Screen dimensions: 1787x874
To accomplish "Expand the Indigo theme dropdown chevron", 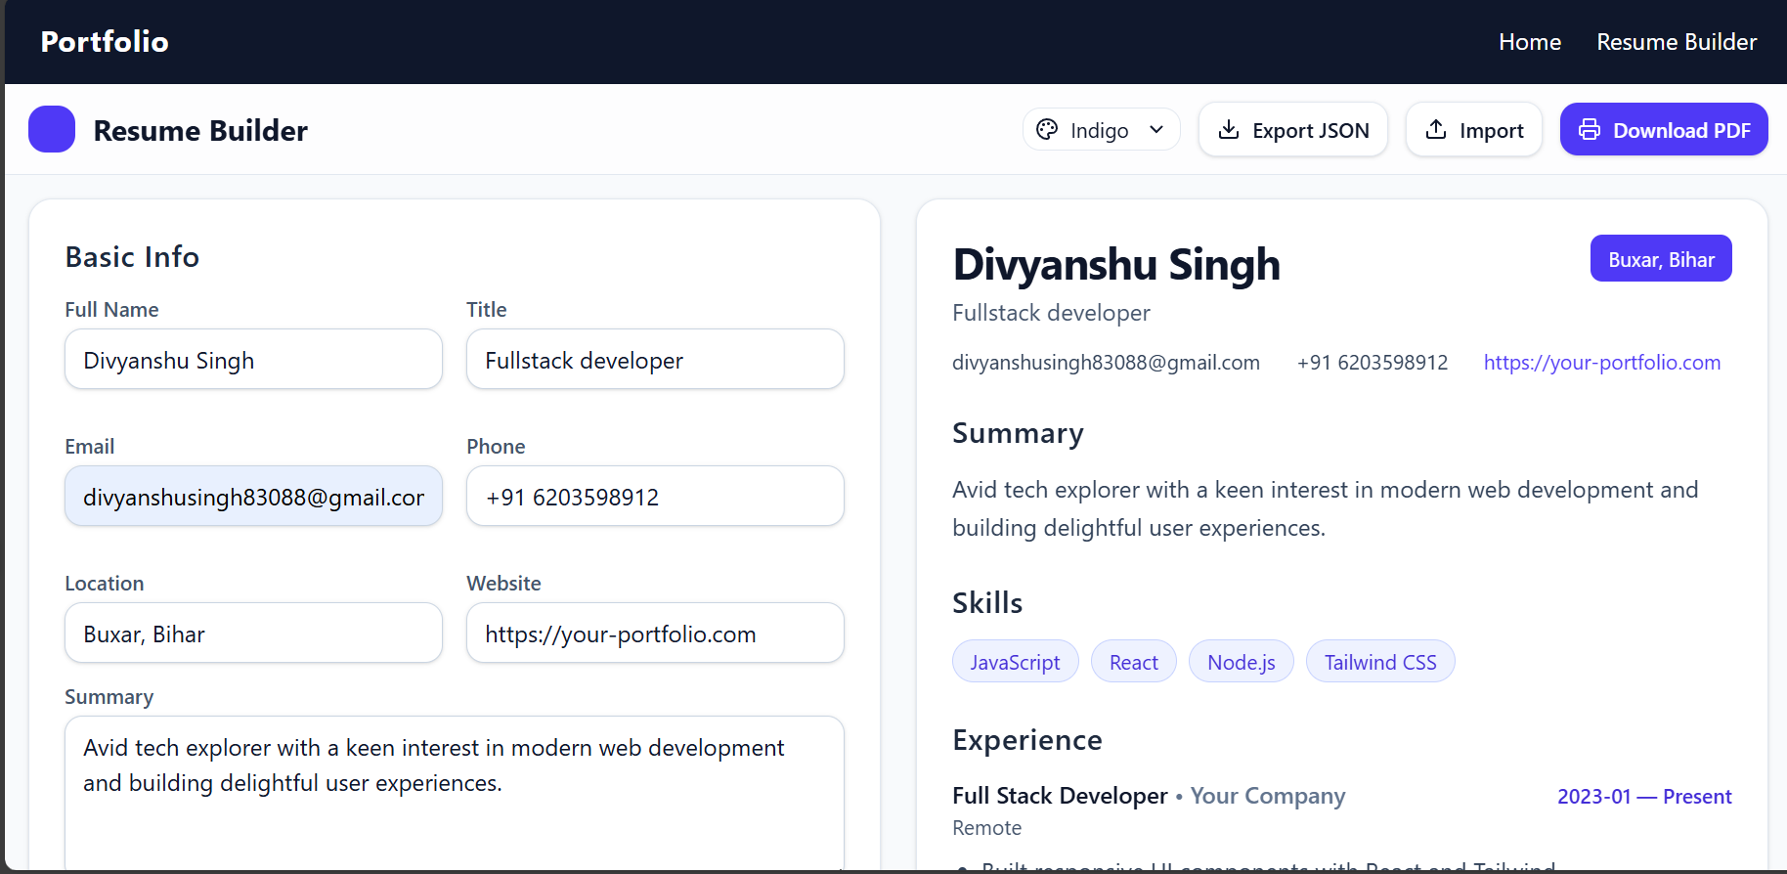I will (x=1156, y=130).
